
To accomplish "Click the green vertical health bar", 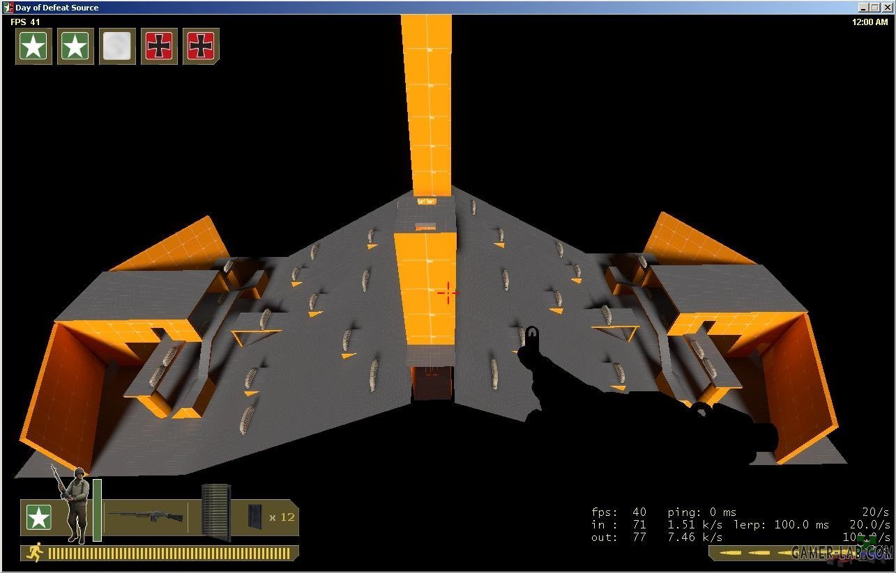I will click(x=97, y=510).
